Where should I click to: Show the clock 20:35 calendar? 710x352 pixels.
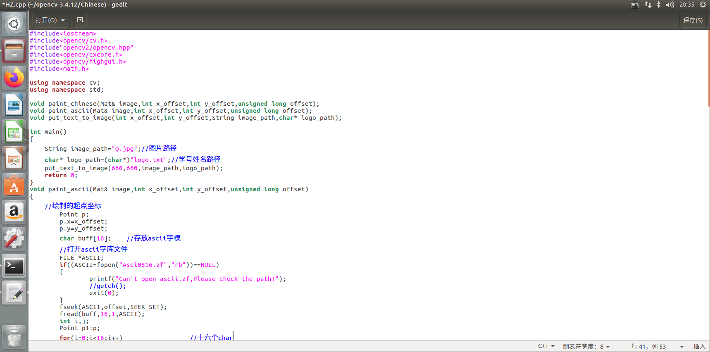(687, 5)
